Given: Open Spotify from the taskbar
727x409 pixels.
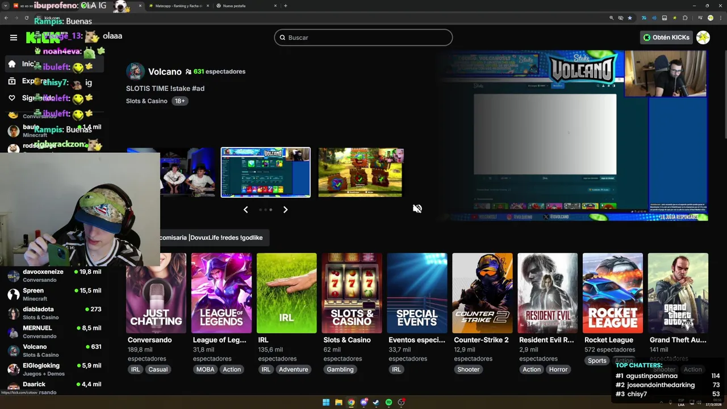Looking at the screenshot, I should [x=388, y=402].
